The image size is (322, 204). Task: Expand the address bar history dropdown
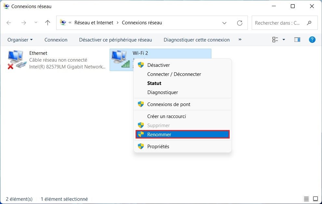pyautogui.click(x=224, y=23)
